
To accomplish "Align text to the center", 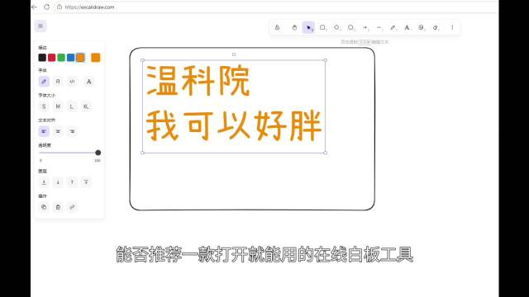I will 58,131.
